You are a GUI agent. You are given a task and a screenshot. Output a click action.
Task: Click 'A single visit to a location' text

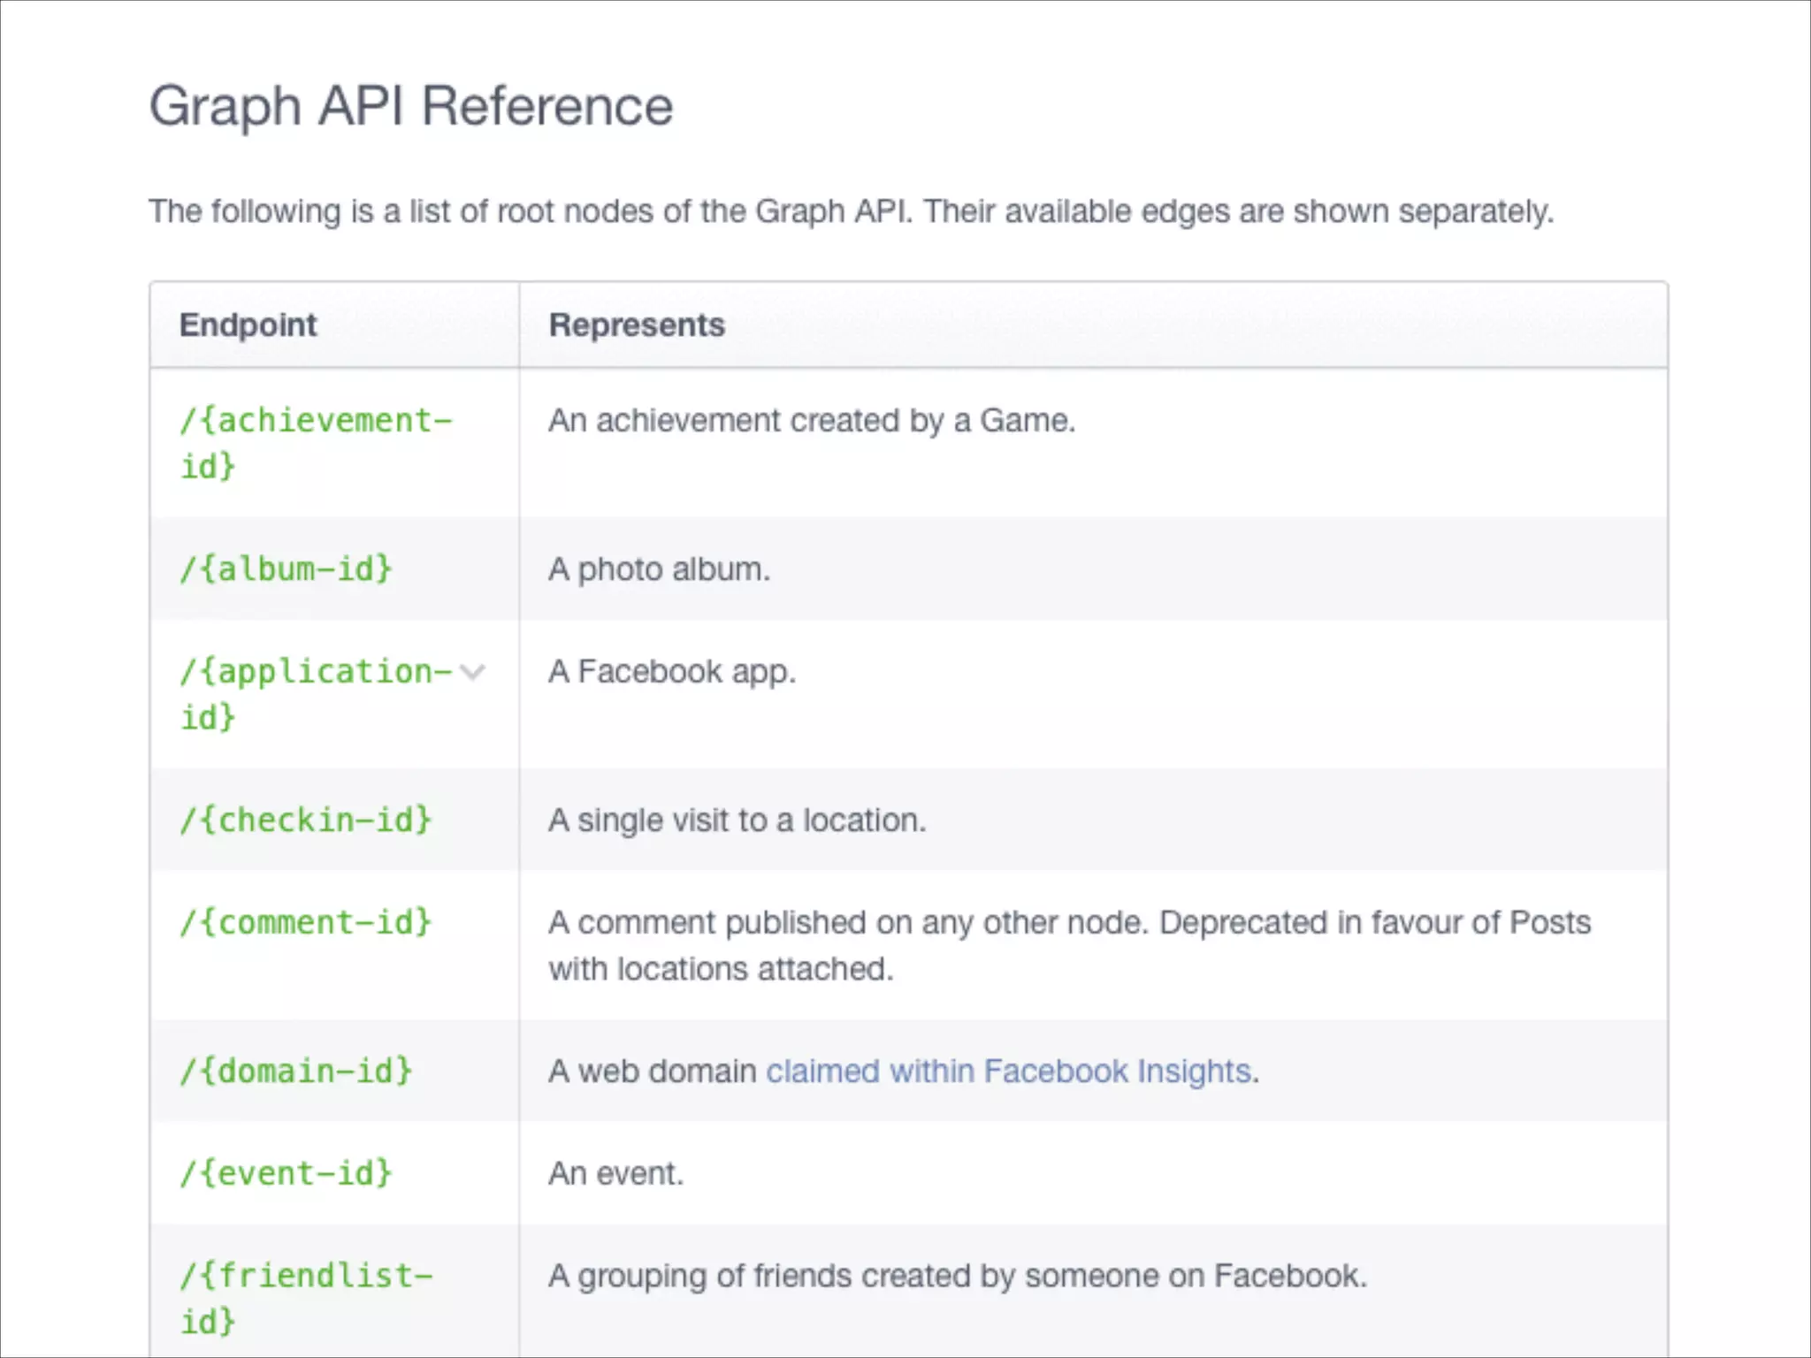click(x=737, y=820)
